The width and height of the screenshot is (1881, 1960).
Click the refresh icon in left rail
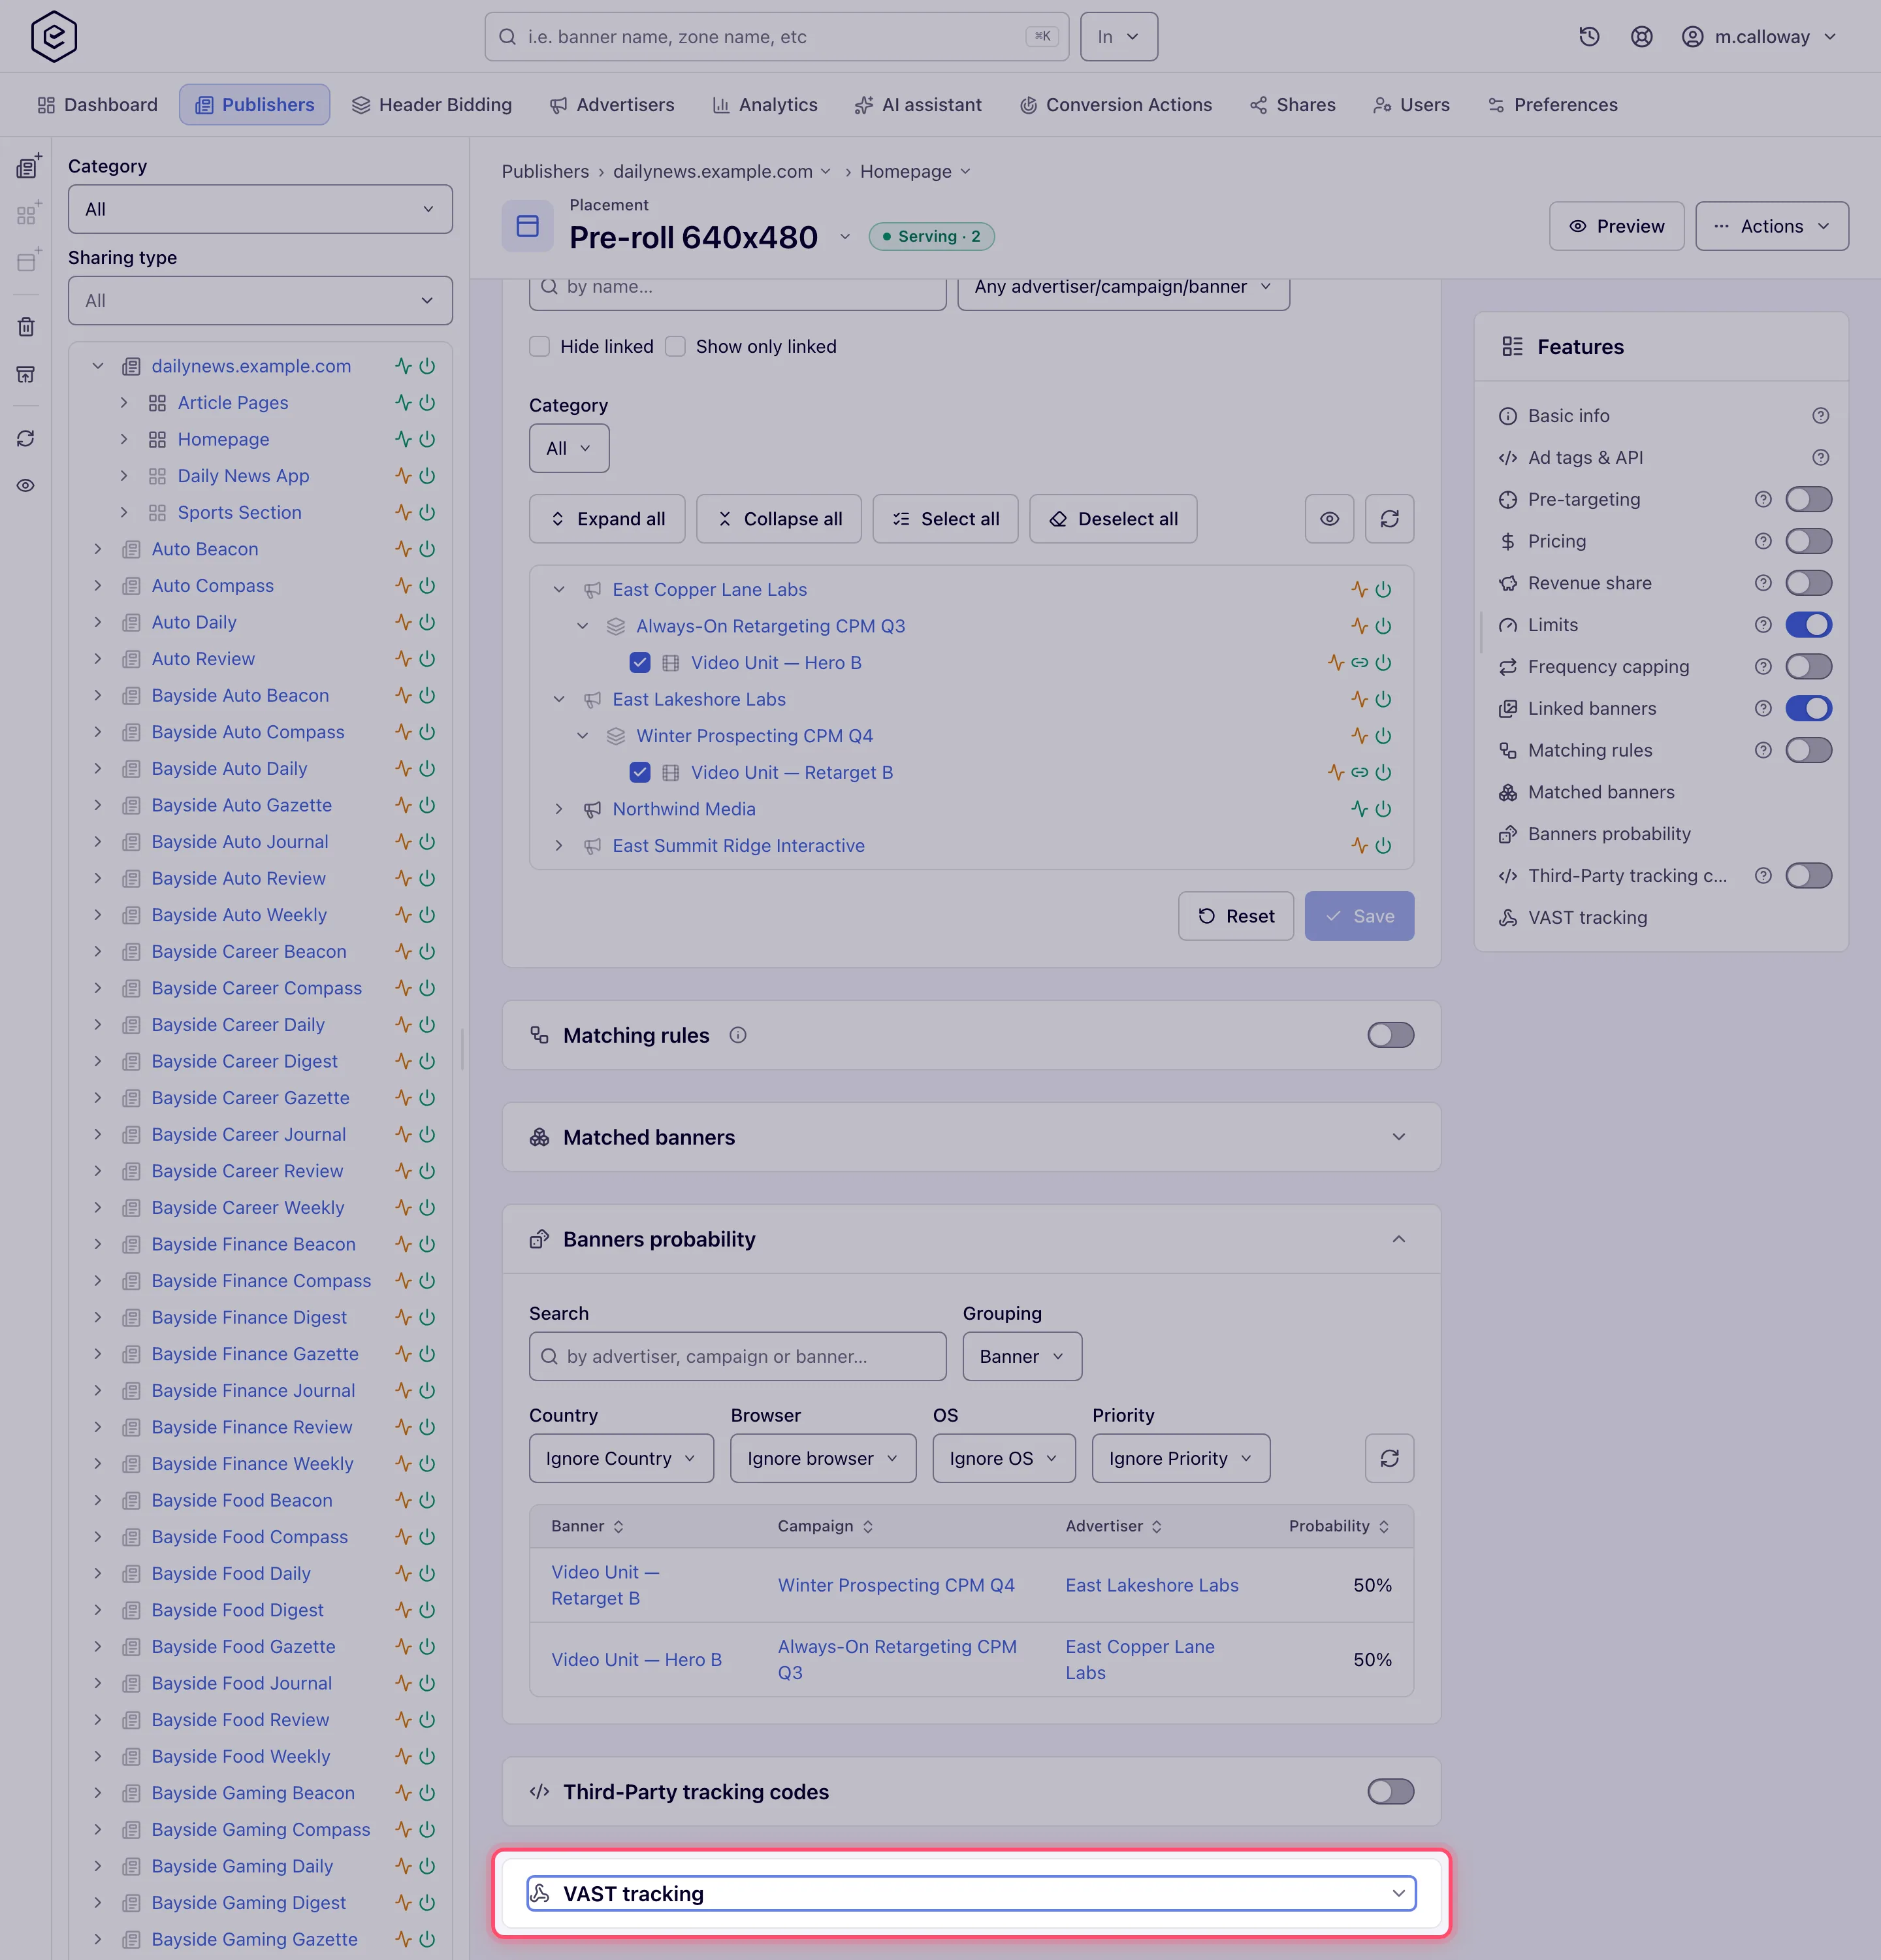tap(26, 439)
